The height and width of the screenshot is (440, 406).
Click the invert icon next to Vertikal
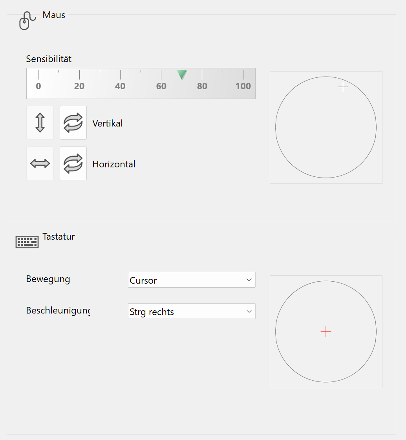(73, 122)
